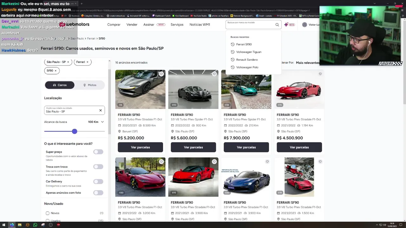Screen dimensions: 406x228
Task: Open WhatsApp from the taskbar
Action: point(35,225)
